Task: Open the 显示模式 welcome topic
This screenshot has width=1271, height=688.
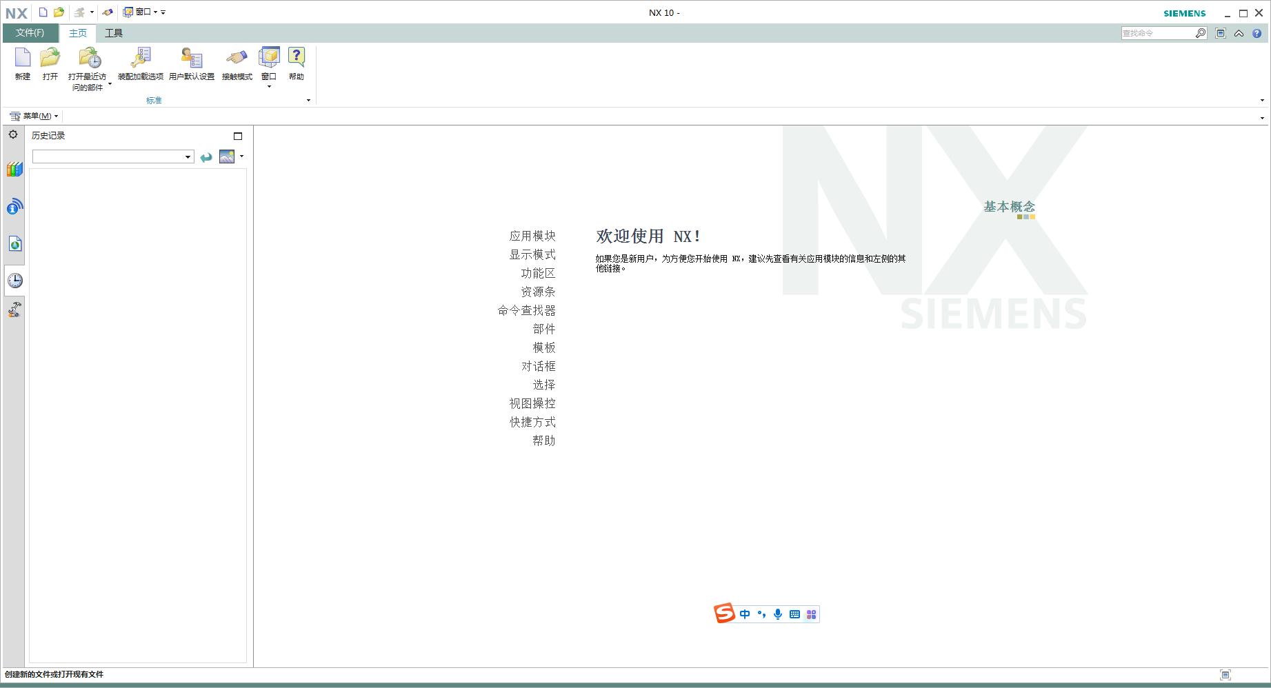Action: (532, 254)
